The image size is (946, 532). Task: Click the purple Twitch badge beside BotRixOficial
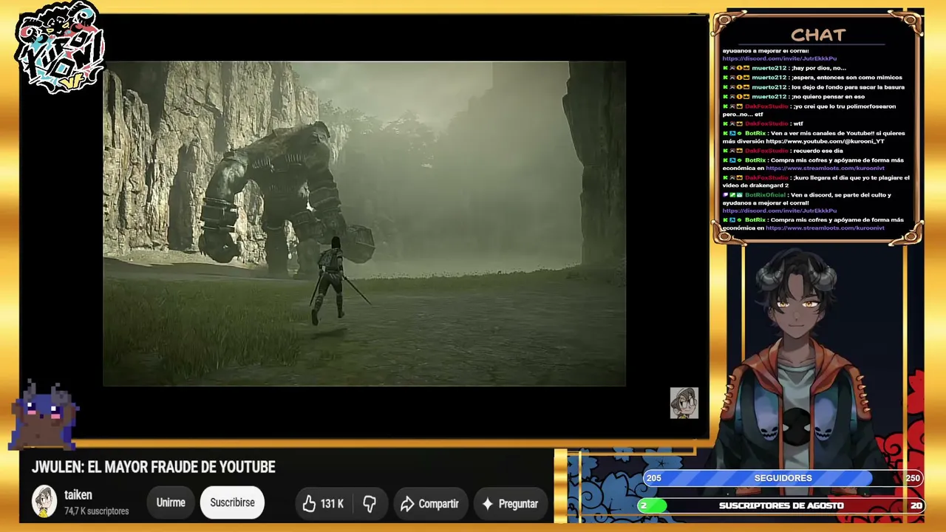click(725, 195)
